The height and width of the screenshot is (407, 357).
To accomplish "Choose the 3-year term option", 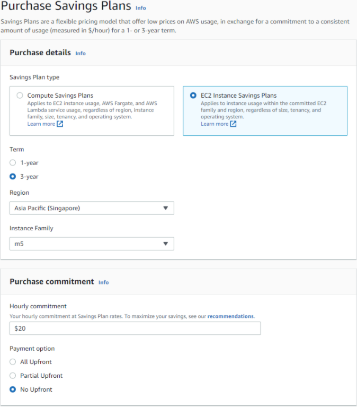I will 13,177.
